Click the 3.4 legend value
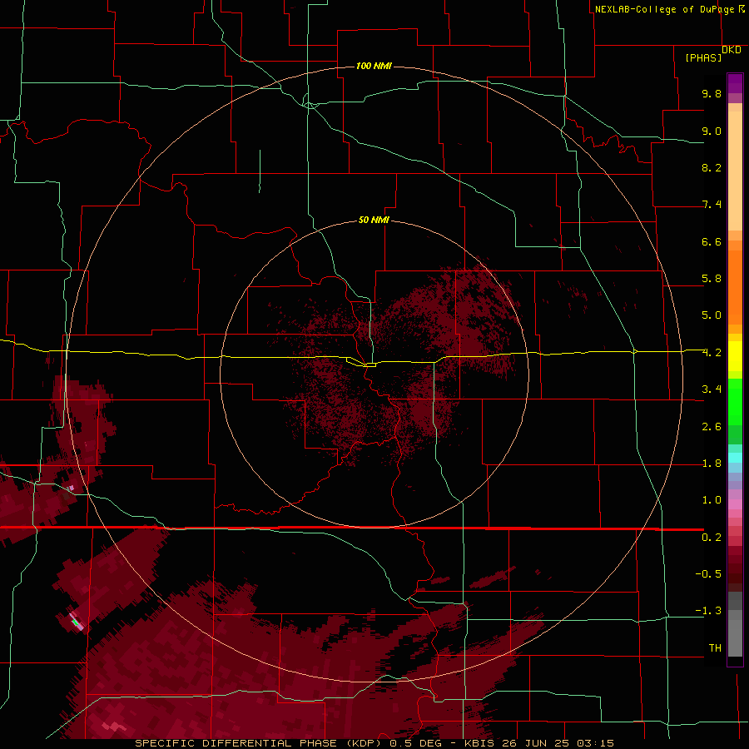Screen dimensions: 749x749 [x=712, y=389]
